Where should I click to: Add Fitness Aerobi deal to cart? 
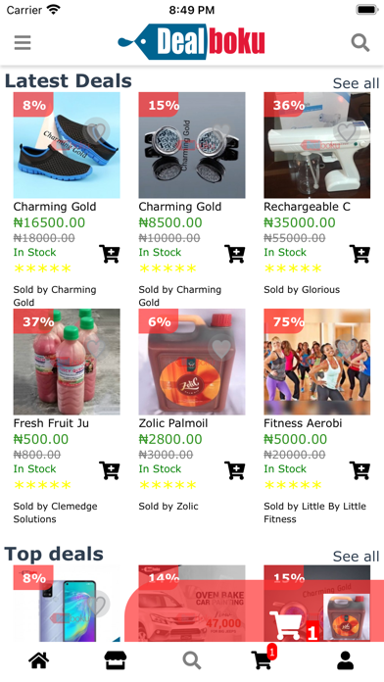[x=360, y=470]
